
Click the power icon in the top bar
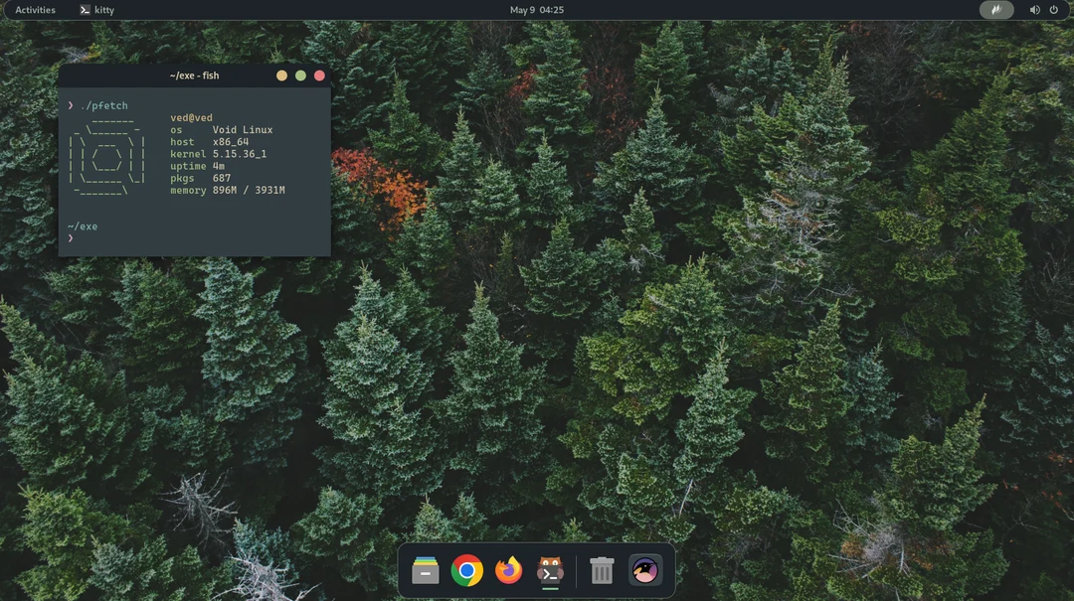point(1052,9)
